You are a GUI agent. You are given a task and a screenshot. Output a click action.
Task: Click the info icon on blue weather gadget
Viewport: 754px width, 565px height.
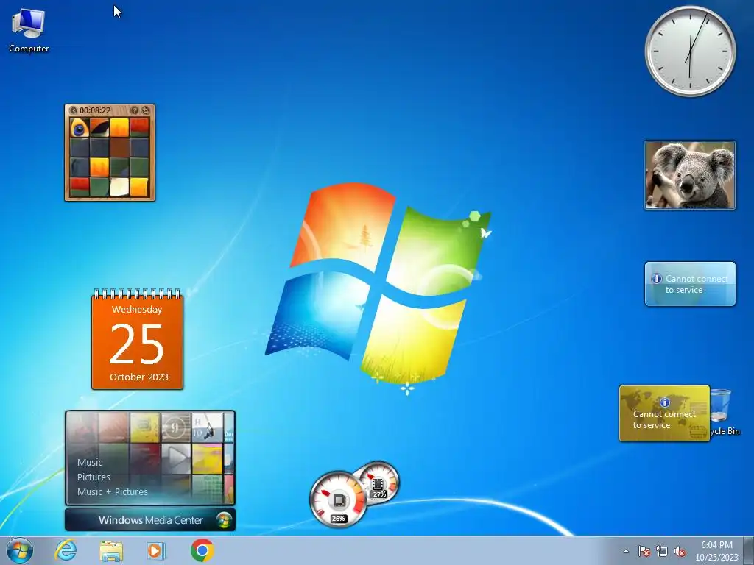coord(656,279)
